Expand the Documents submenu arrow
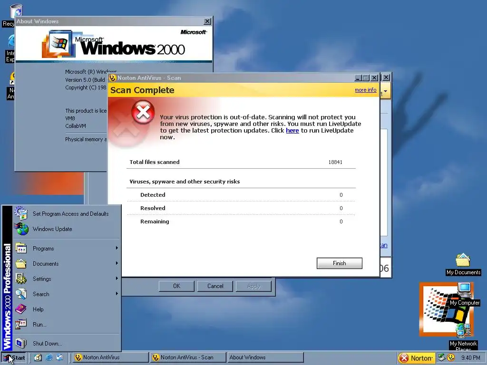The width and height of the screenshot is (487, 365). coord(117,263)
